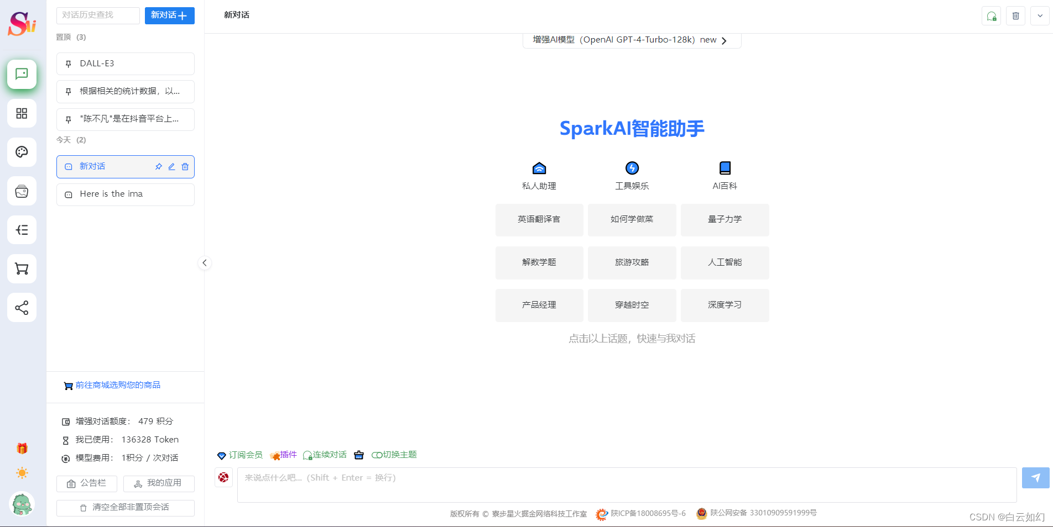Select the 私人助理 category tab
1053x527 pixels.
pos(539,176)
